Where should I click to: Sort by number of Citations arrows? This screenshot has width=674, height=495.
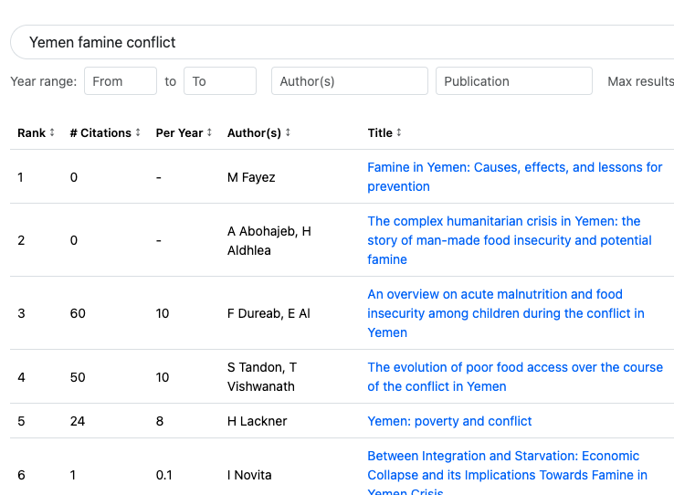click(x=138, y=132)
